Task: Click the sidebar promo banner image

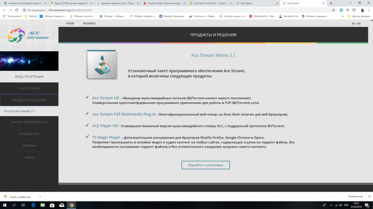Action: (29, 61)
